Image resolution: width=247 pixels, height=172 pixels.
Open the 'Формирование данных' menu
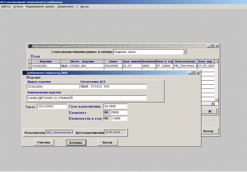pyautogui.click(x=40, y=7)
